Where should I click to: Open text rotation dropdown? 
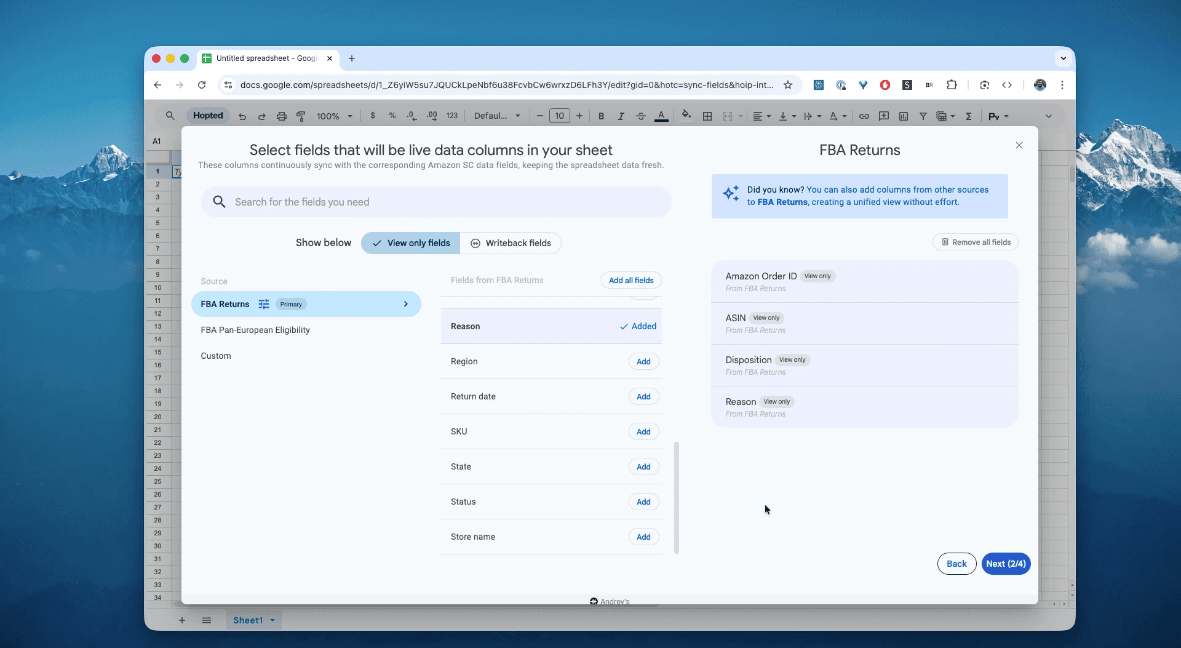point(838,116)
